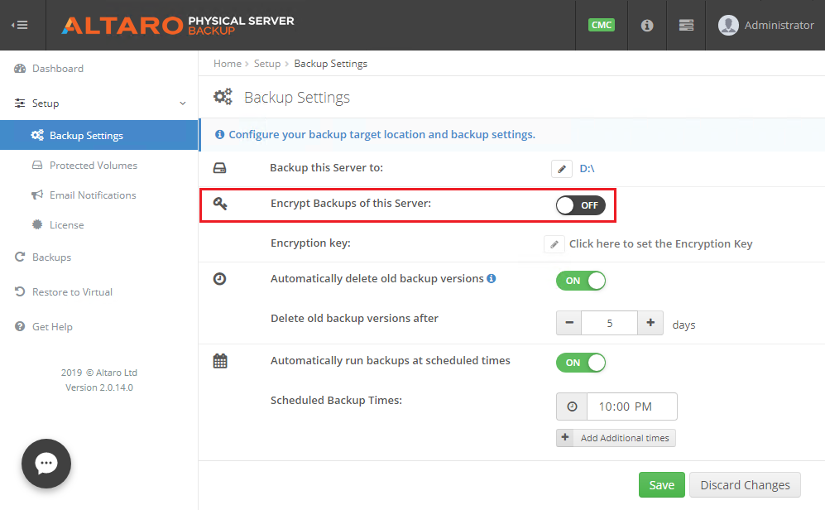The height and width of the screenshot is (510, 825).
Task: Decrease retention days with minus button
Action: 569,323
